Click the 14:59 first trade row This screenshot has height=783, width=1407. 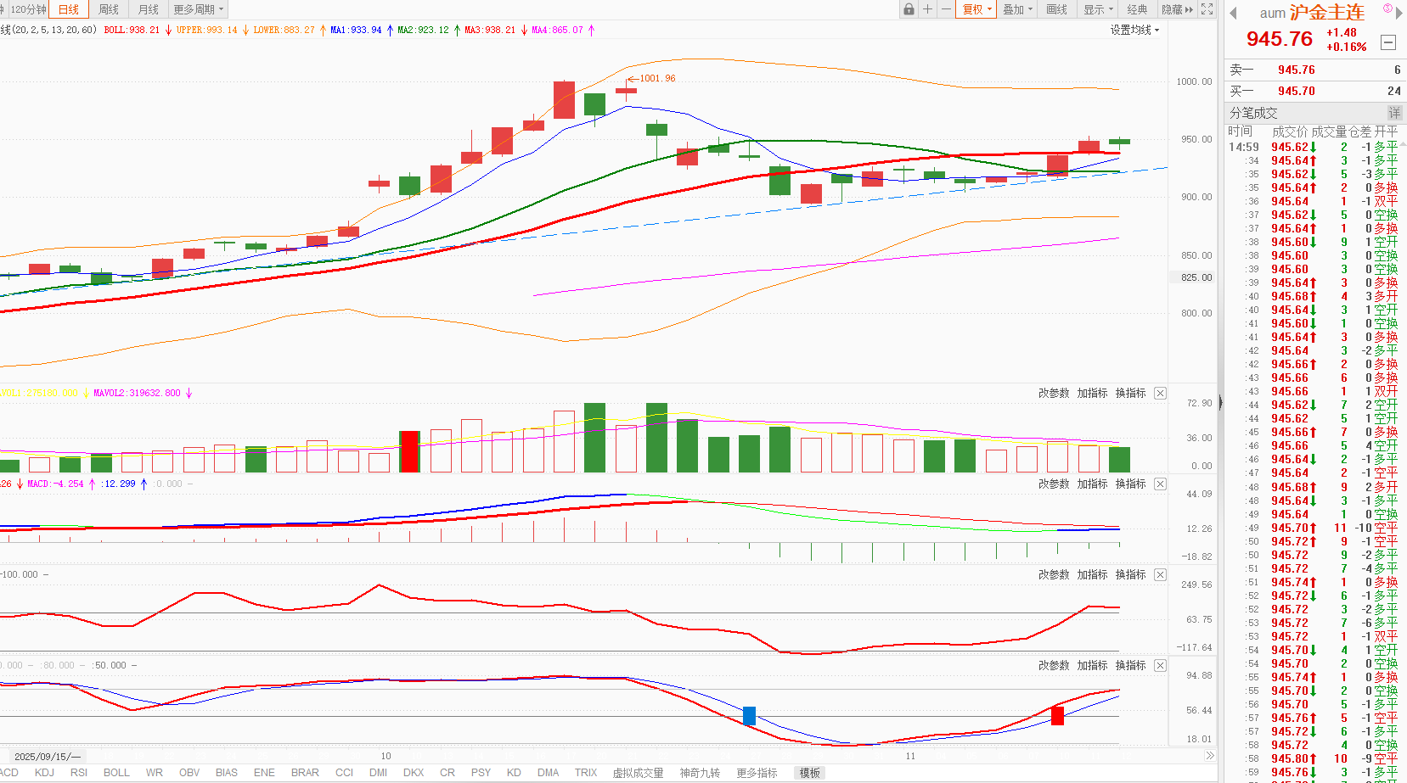pyautogui.click(x=1314, y=147)
